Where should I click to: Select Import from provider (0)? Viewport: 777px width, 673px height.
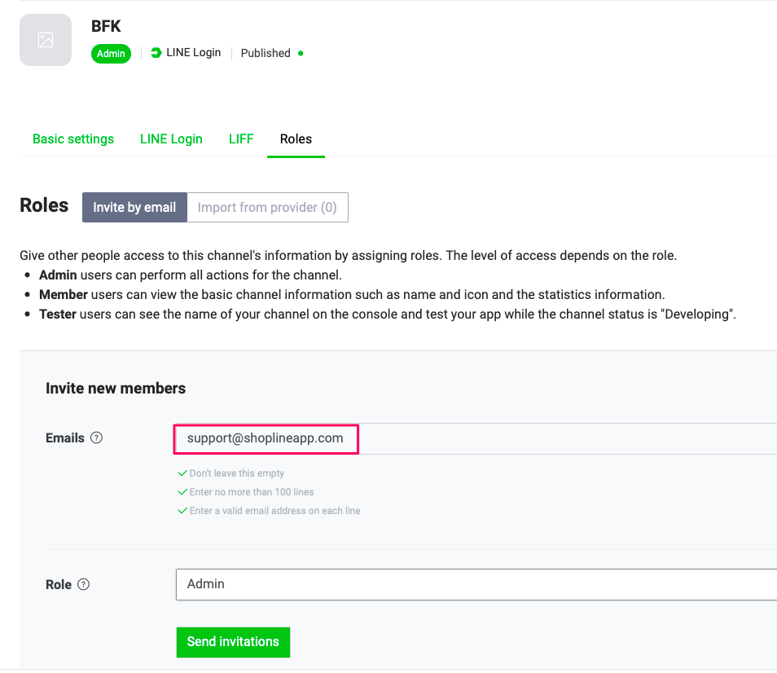point(268,207)
